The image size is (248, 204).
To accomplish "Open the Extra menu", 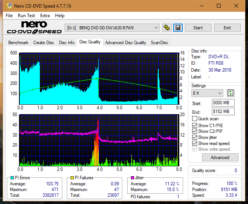I will click(45, 16).
